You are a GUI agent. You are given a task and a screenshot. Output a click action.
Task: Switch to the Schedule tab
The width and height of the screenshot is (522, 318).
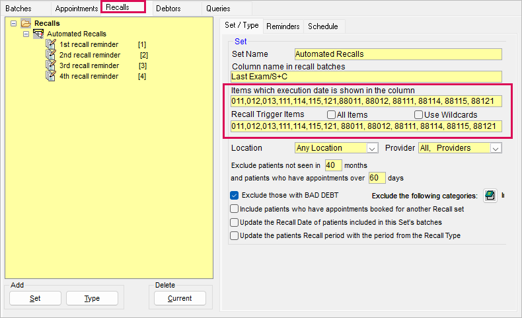pyautogui.click(x=323, y=26)
